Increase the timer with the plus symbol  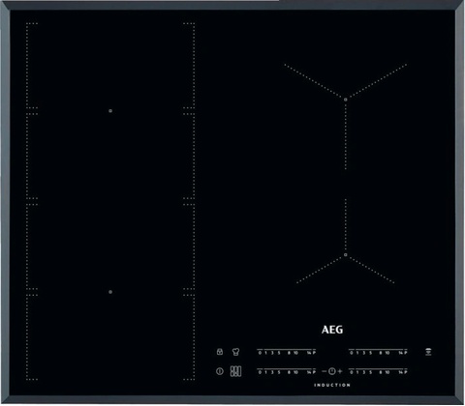click(x=340, y=371)
